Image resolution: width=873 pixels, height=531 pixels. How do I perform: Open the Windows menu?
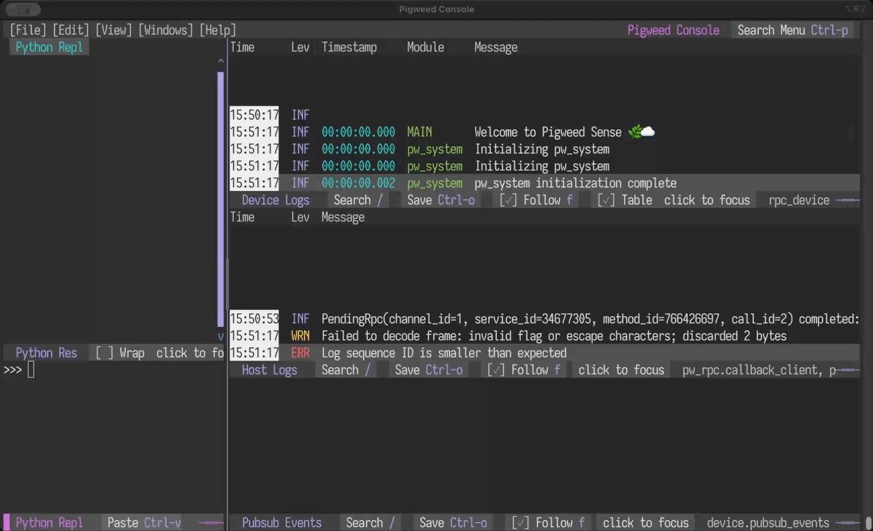(166, 30)
